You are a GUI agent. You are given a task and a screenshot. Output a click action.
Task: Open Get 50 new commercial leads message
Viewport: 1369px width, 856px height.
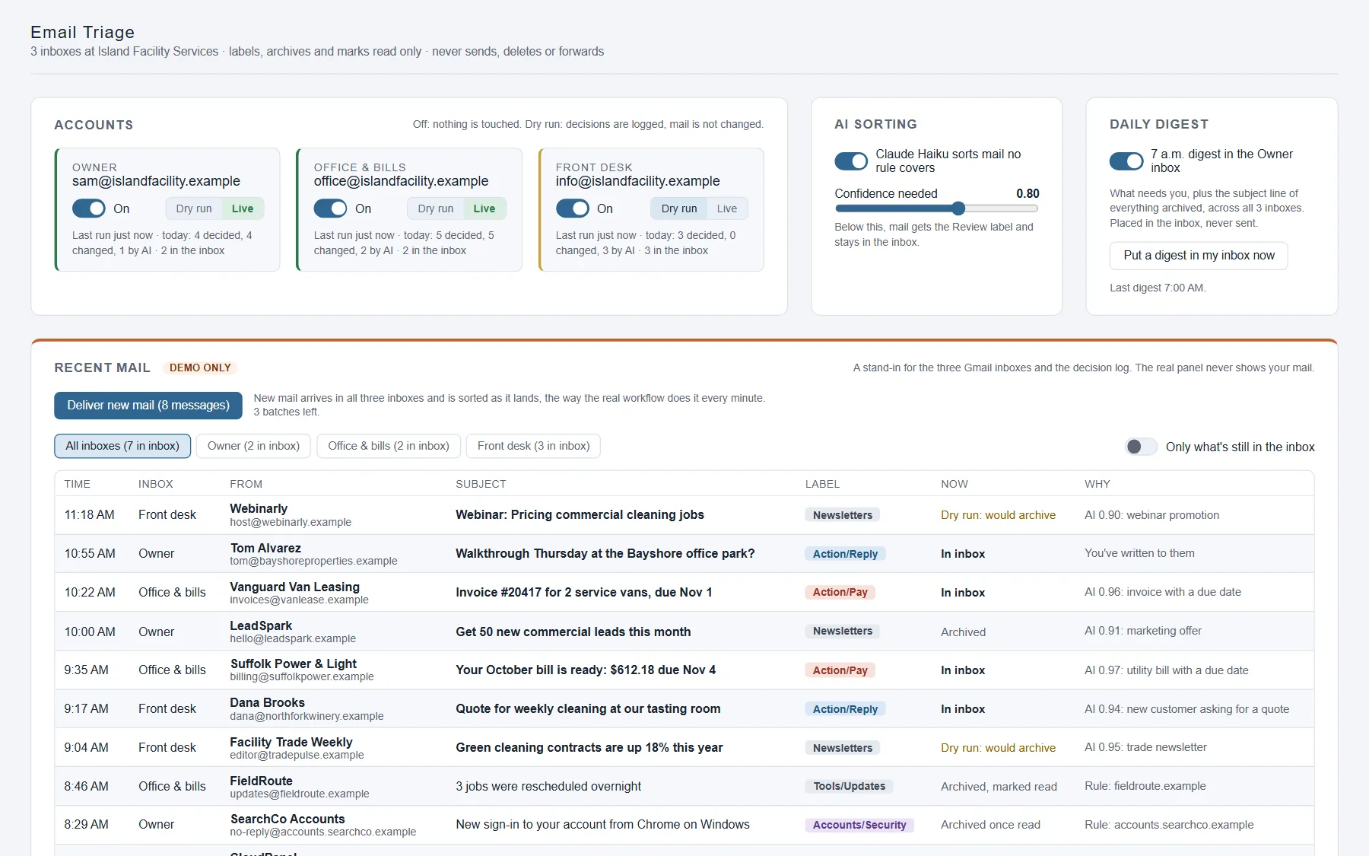tap(573, 632)
